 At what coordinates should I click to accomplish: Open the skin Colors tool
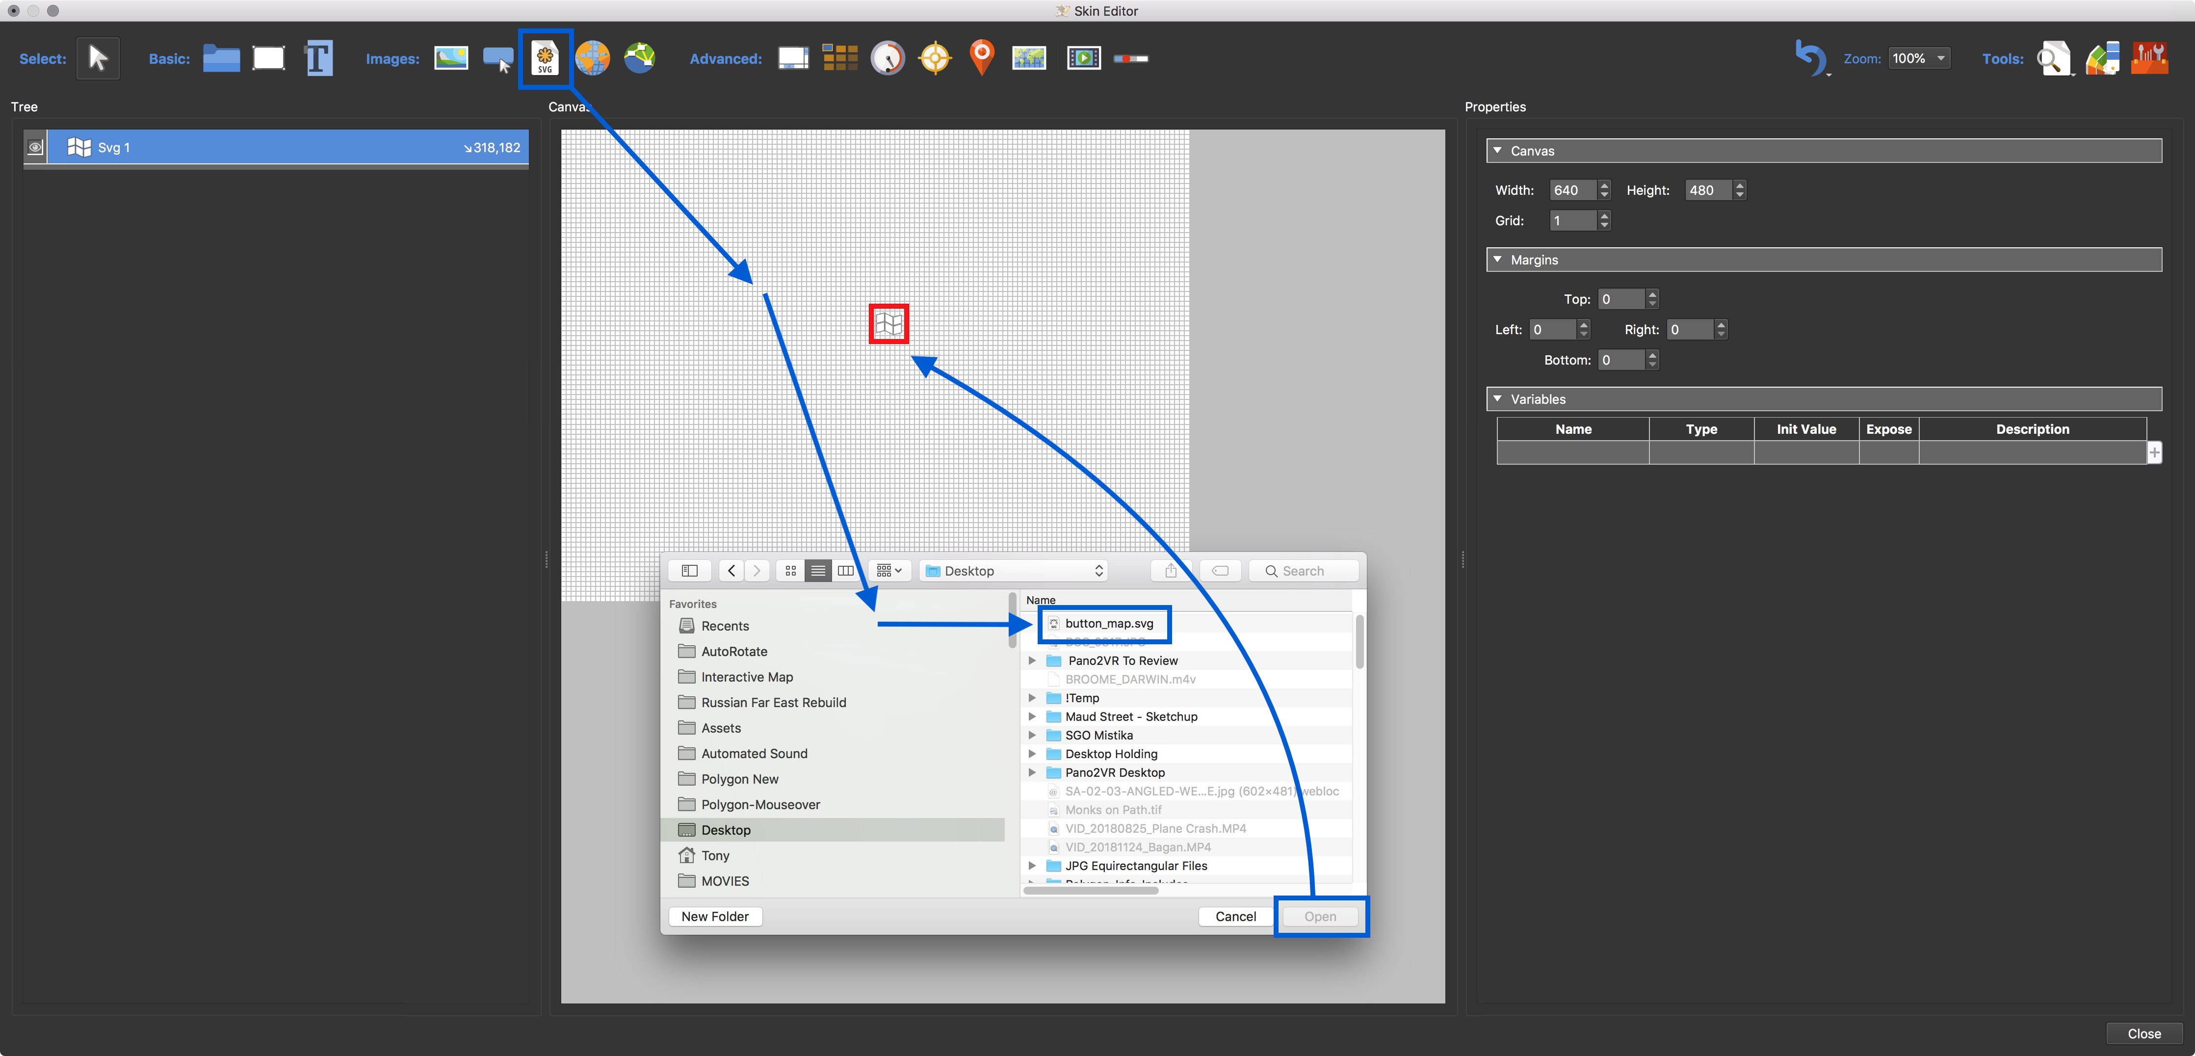2102,59
